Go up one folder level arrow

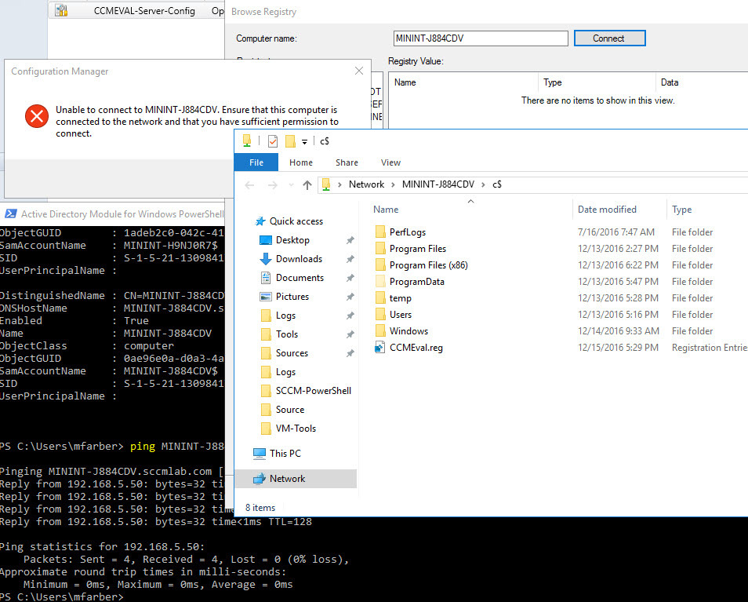click(307, 184)
